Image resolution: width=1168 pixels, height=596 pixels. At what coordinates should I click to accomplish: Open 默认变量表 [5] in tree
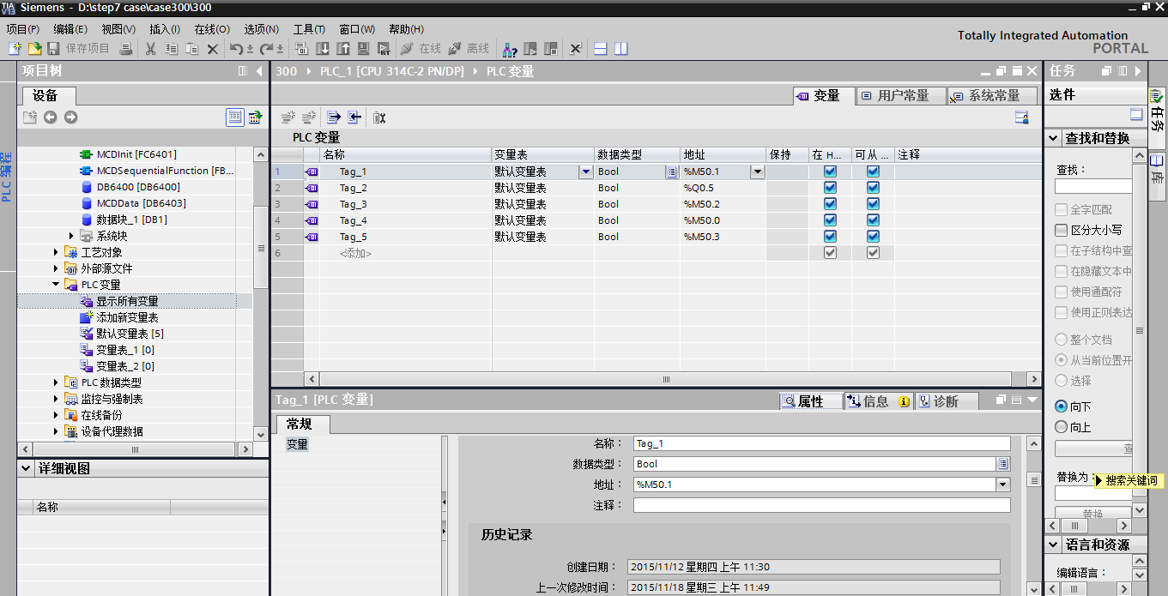tap(130, 334)
